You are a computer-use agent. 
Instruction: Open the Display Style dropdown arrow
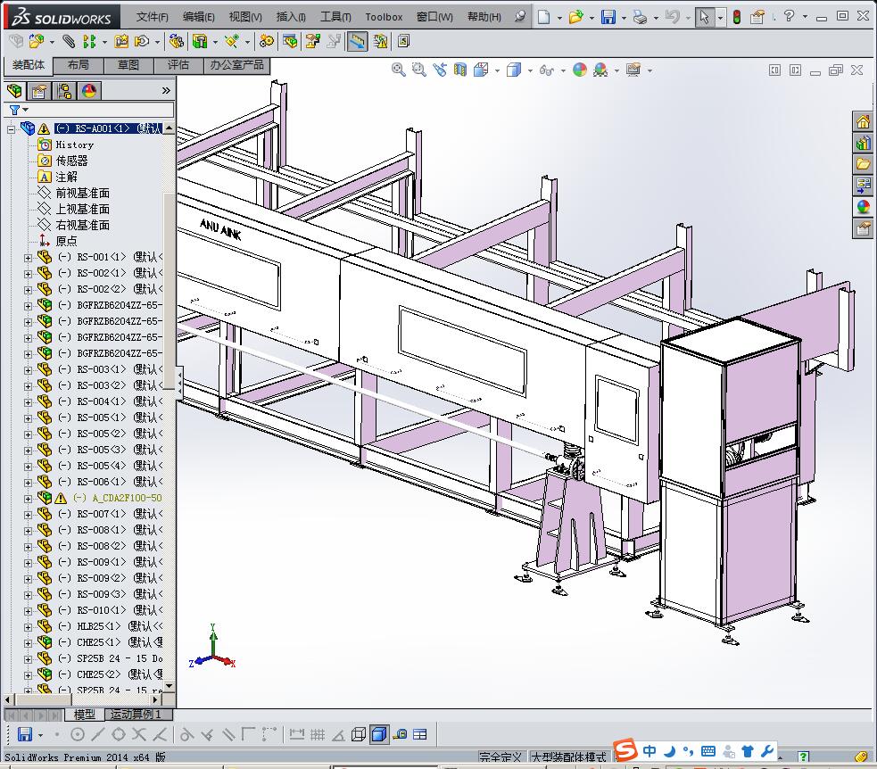tap(530, 70)
